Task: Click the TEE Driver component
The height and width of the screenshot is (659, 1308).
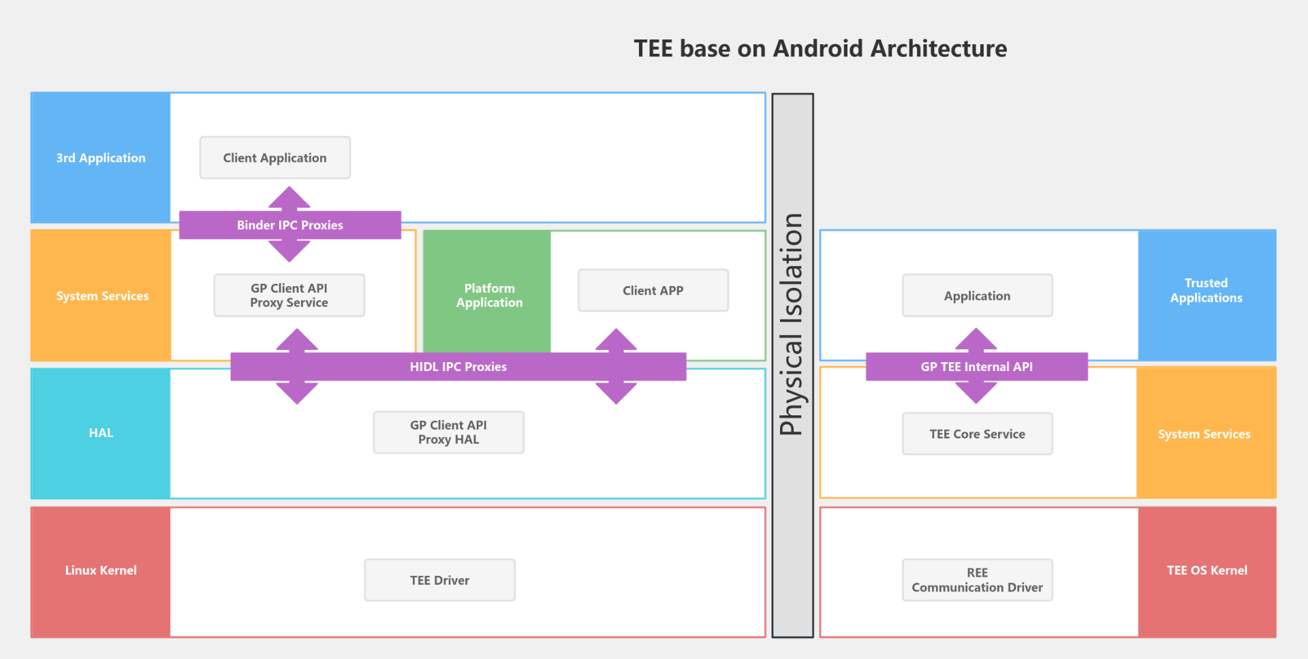Action: point(439,579)
